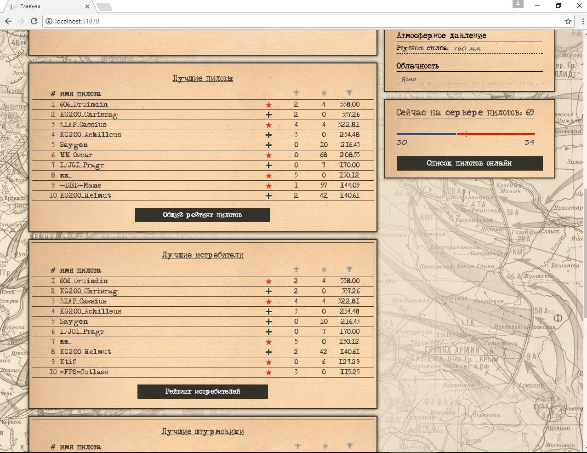Reload the localhost page

(x=34, y=21)
